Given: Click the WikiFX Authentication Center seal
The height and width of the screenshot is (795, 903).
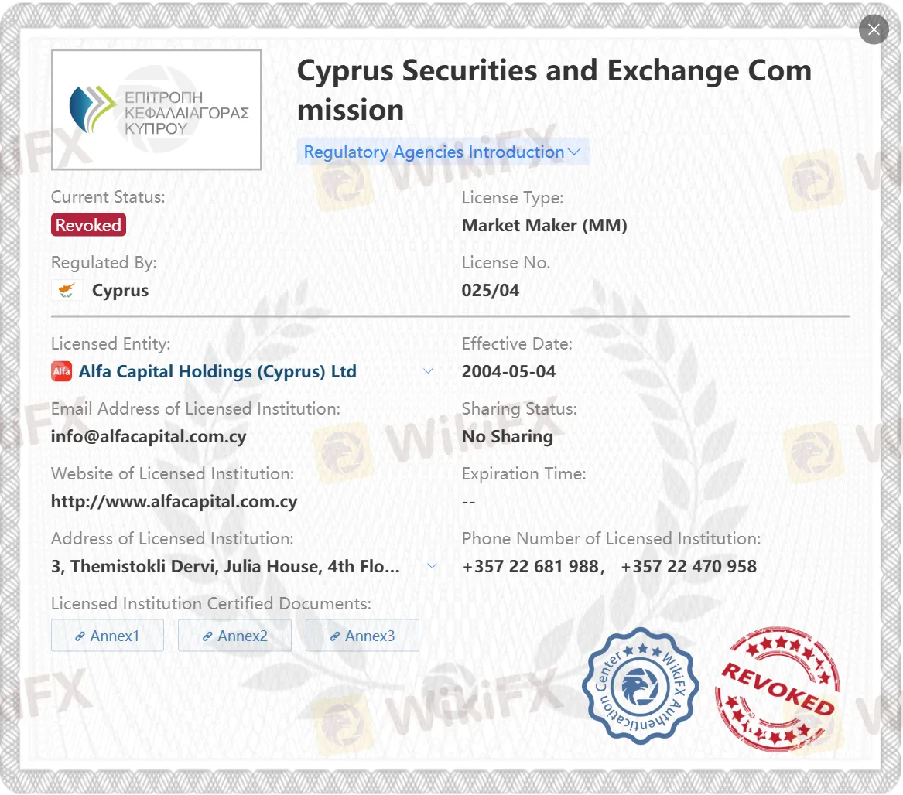Looking at the screenshot, I should (639, 688).
